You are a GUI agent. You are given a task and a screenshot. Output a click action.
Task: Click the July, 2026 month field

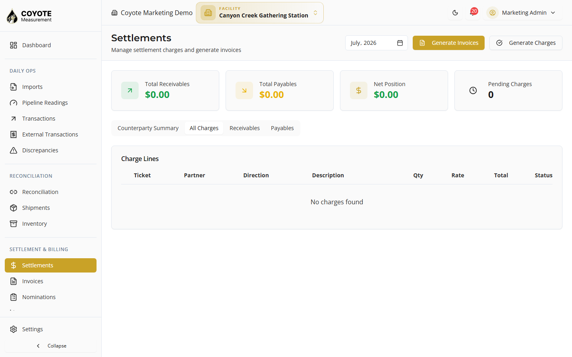(x=377, y=43)
